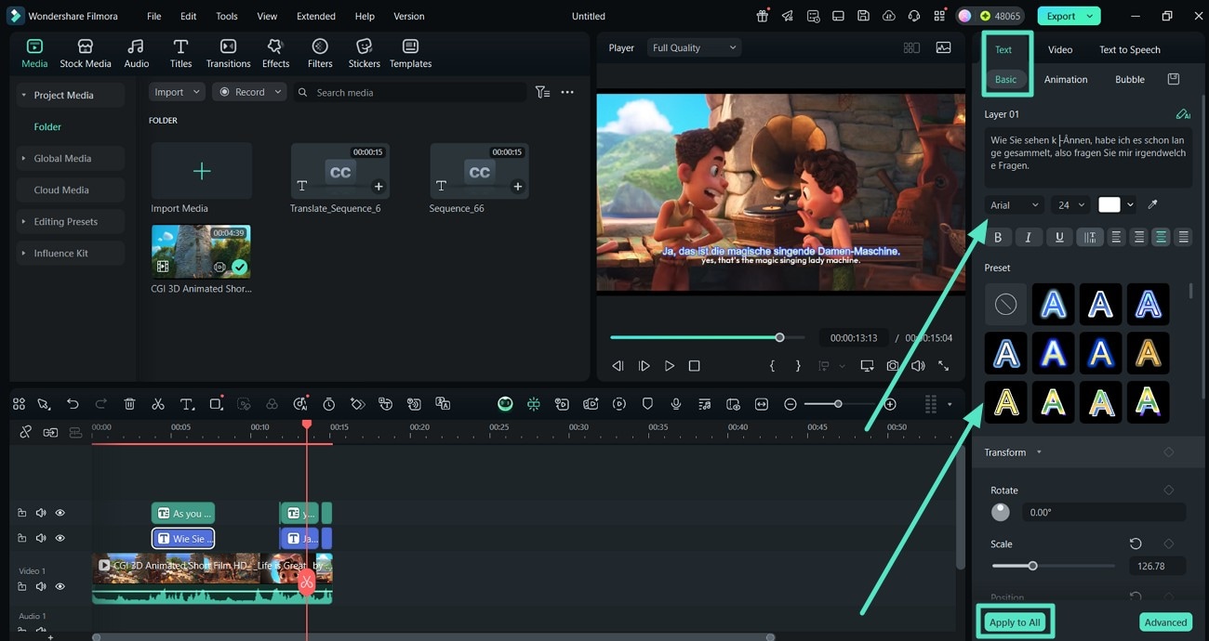Open the Full Quality dropdown

(x=694, y=47)
